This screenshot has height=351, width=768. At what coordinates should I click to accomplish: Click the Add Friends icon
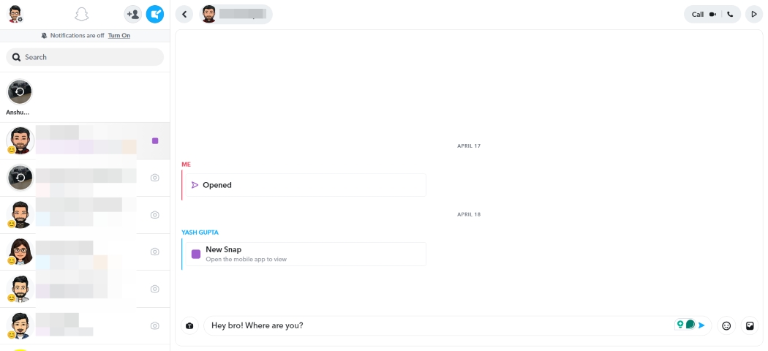point(132,14)
